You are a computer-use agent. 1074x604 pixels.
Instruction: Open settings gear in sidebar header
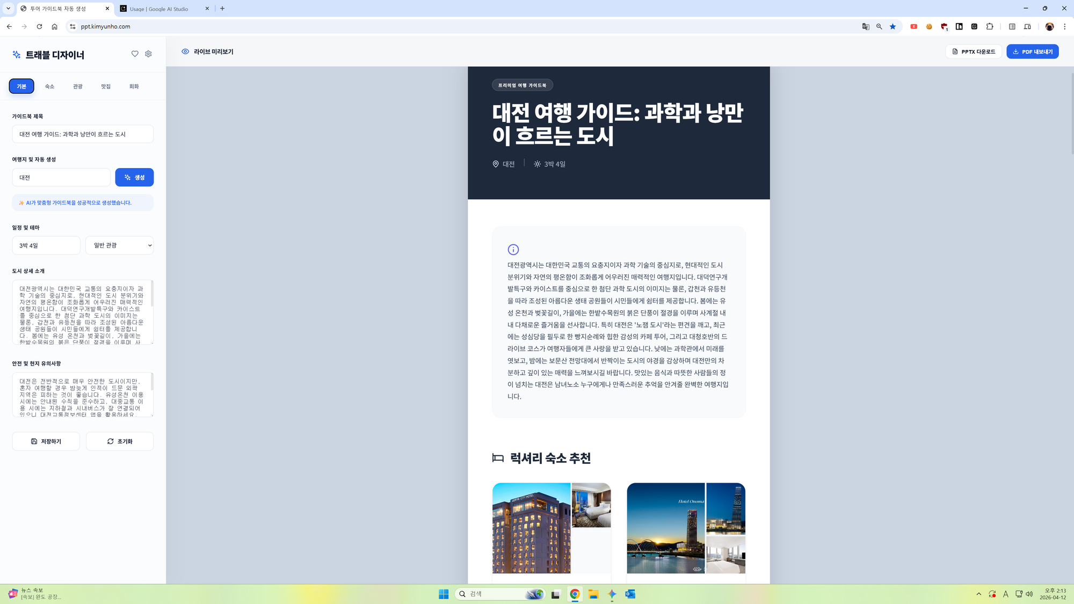(x=149, y=54)
